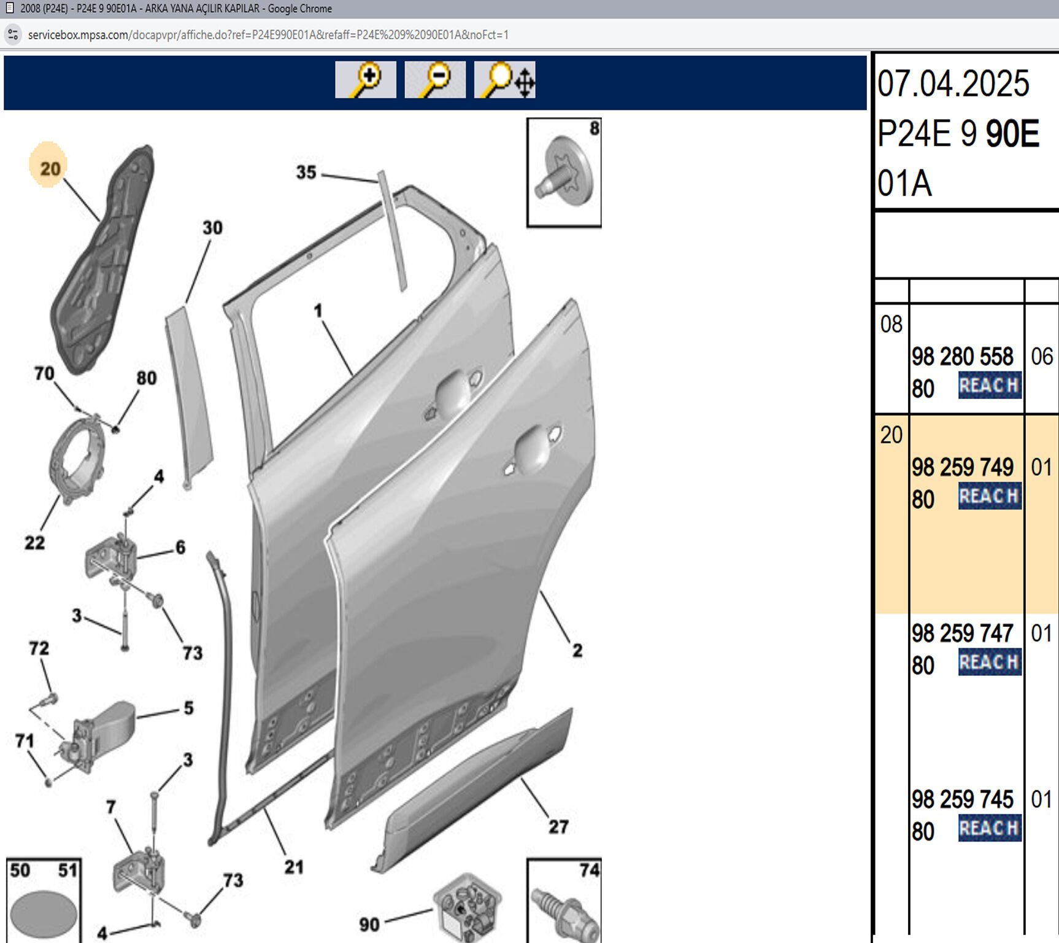This screenshot has height=943, width=1059.
Task: Click the thumbnail box labeled 50 51
Action: (x=44, y=901)
